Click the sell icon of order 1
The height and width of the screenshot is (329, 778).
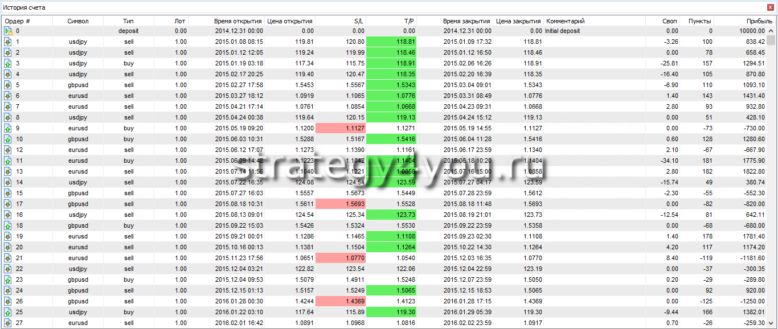click(x=8, y=42)
